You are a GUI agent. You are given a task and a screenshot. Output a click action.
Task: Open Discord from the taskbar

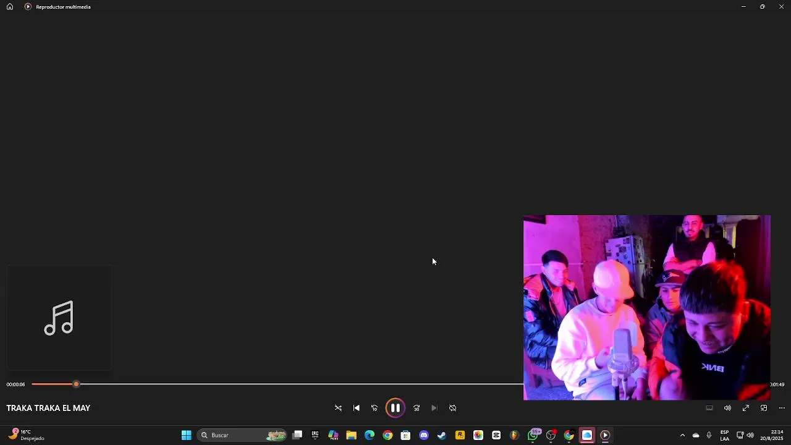click(x=424, y=435)
